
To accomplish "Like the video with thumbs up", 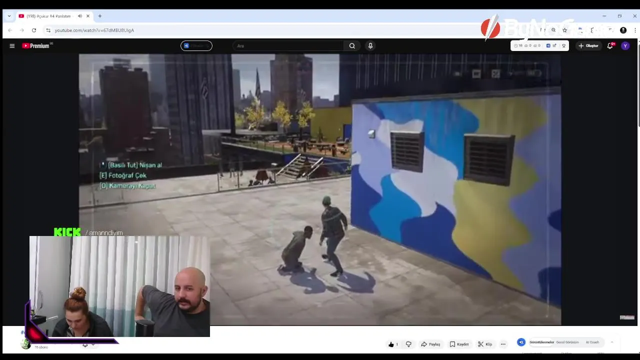I will [x=393, y=344].
